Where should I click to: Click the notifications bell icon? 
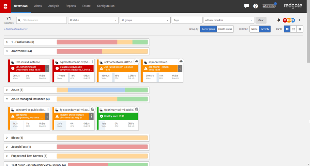(279, 20)
